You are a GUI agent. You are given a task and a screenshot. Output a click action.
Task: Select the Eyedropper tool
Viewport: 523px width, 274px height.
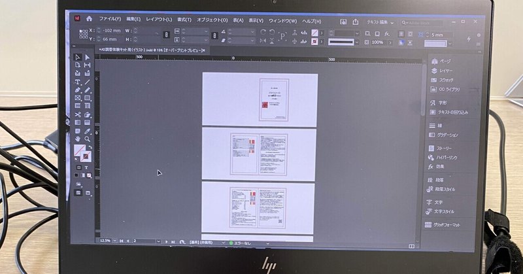point(88,131)
